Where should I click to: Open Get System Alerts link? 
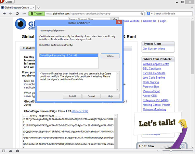[x=154, y=49]
